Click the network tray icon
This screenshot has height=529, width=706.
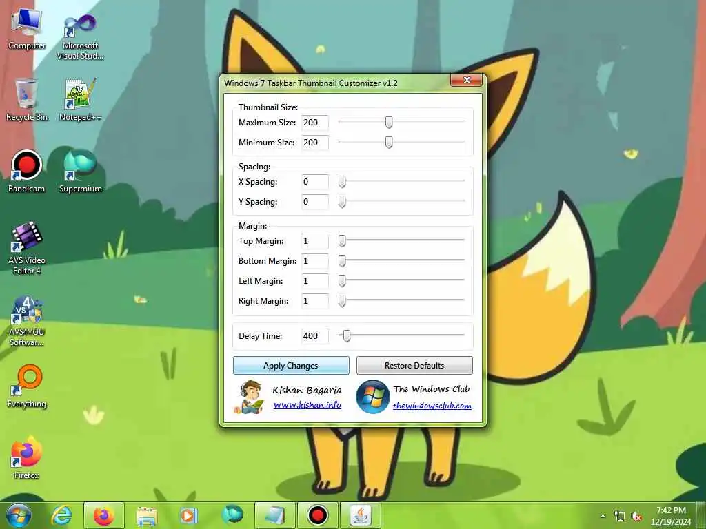pos(620,517)
